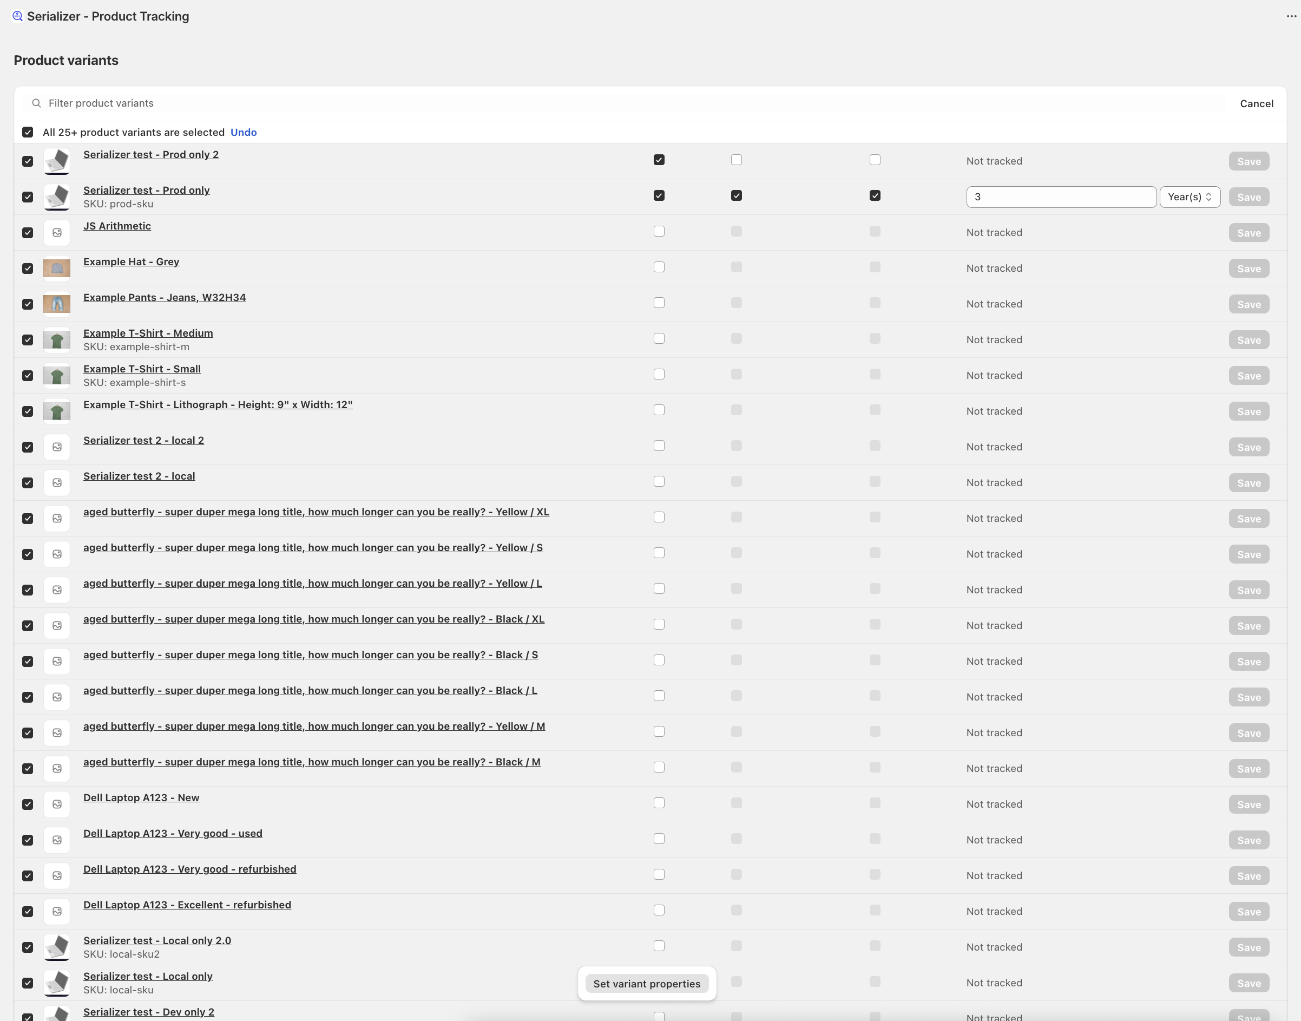Open the Dell Laptop A123 - Excellent - refurbished link
Screen dimensions: 1301x1021
point(187,905)
